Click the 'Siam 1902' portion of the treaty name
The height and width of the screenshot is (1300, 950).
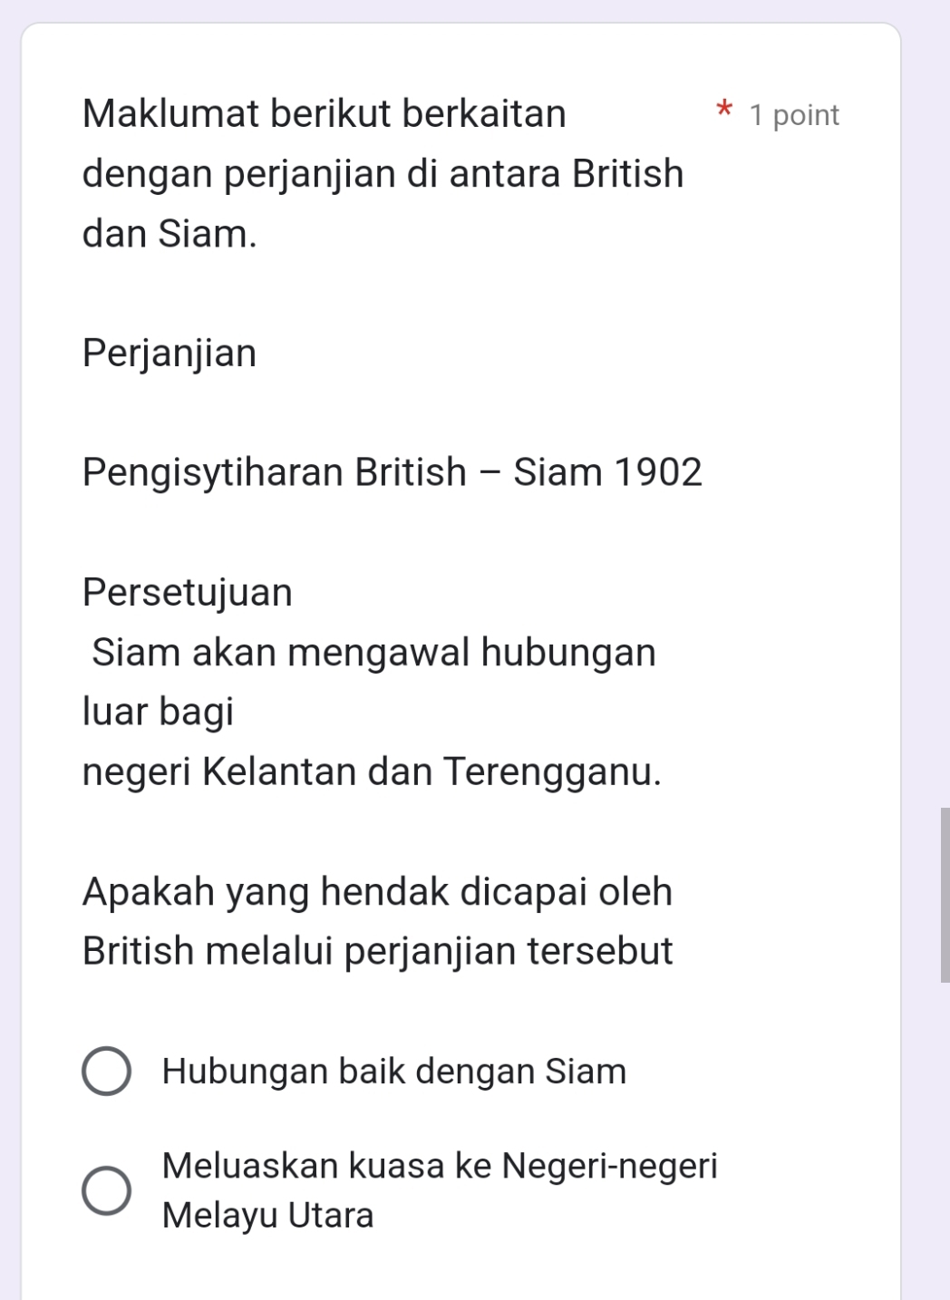[607, 472]
